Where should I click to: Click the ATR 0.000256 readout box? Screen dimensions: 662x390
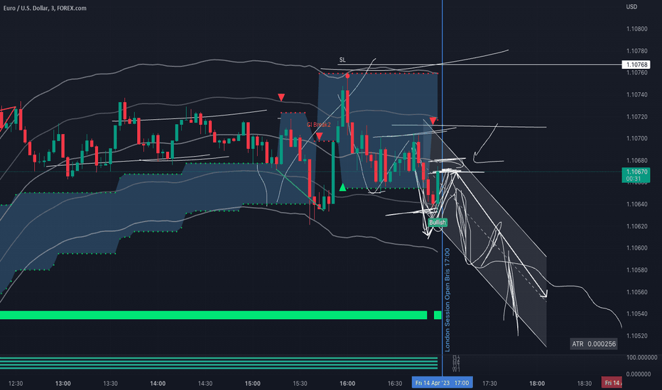point(594,344)
